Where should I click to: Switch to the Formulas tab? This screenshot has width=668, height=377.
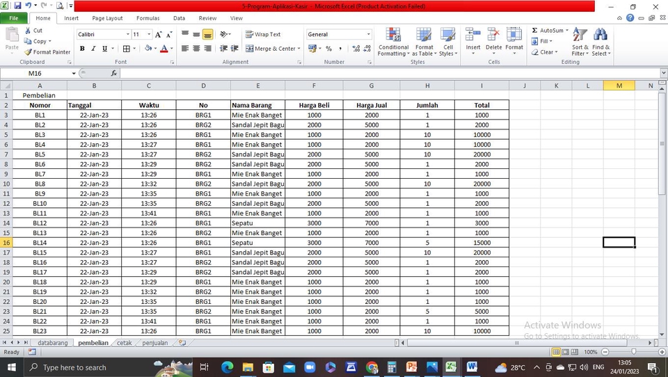(x=148, y=18)
